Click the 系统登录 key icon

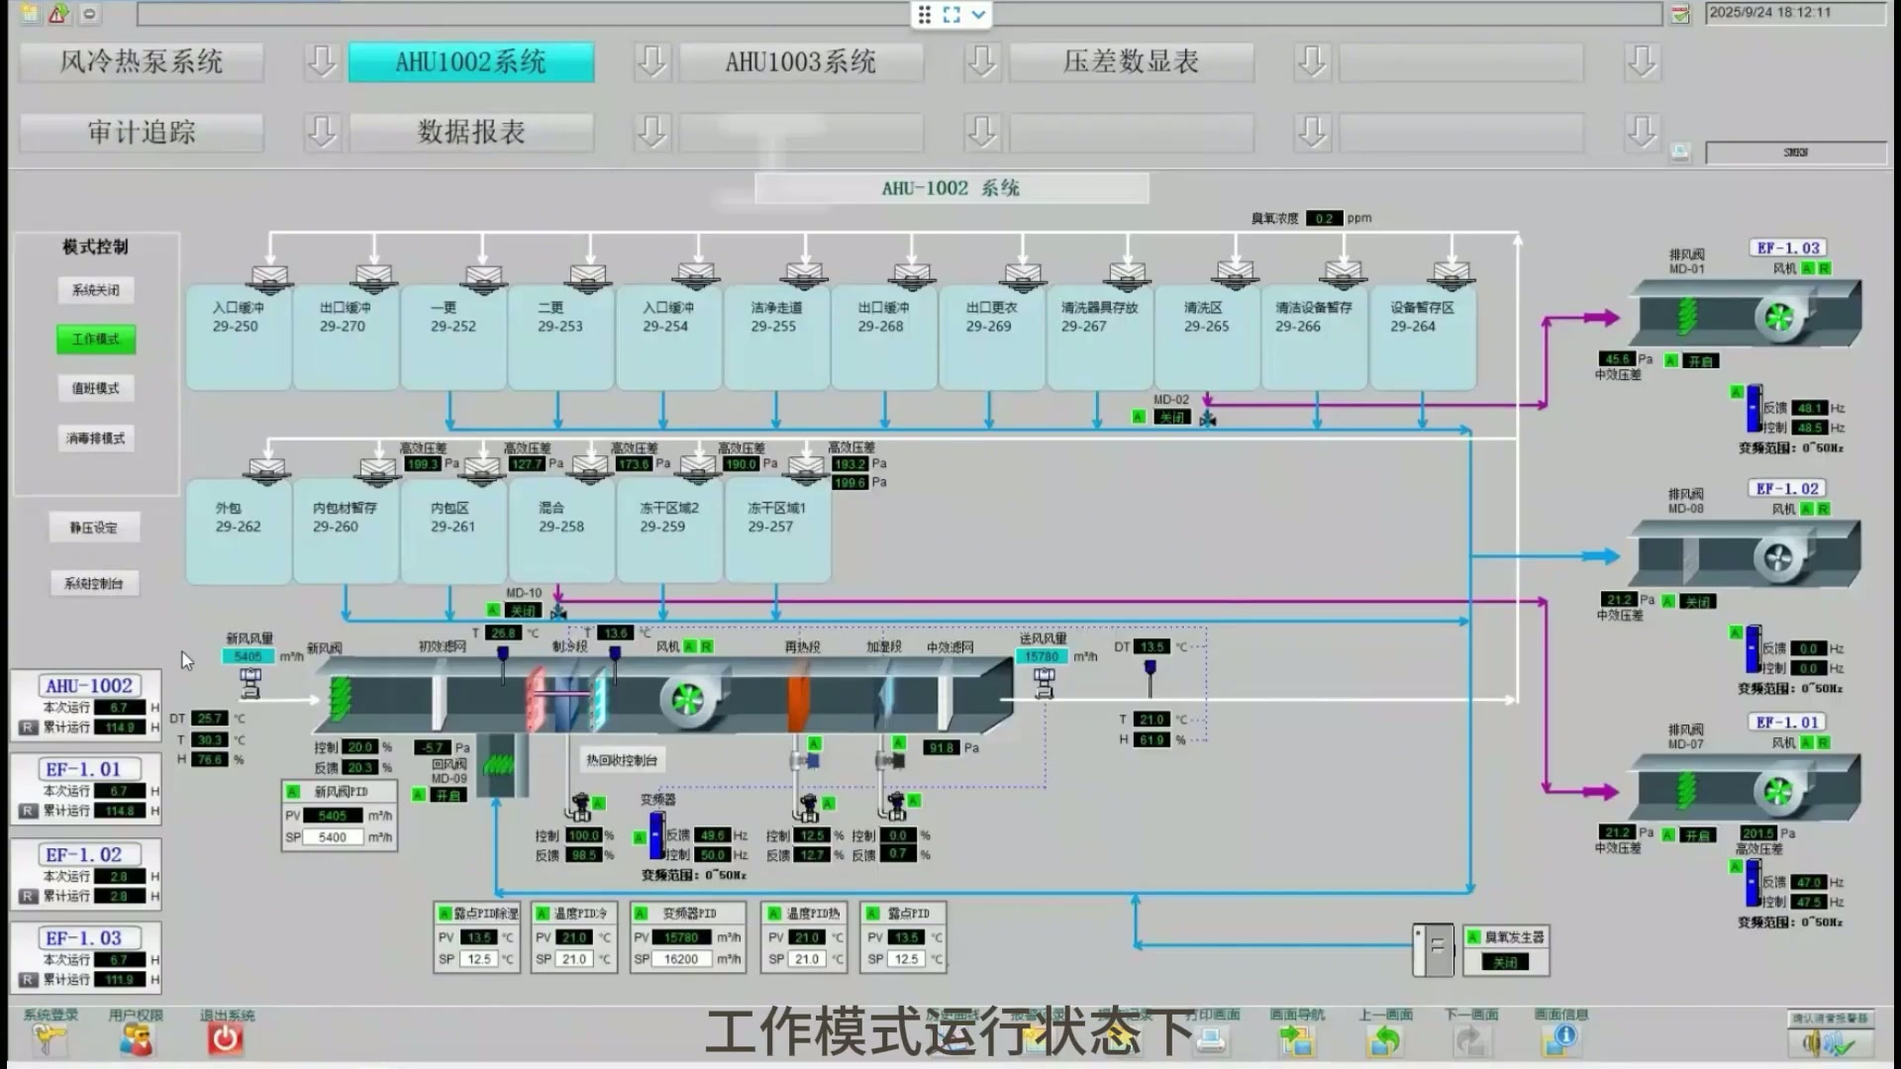click(49, 1039)
